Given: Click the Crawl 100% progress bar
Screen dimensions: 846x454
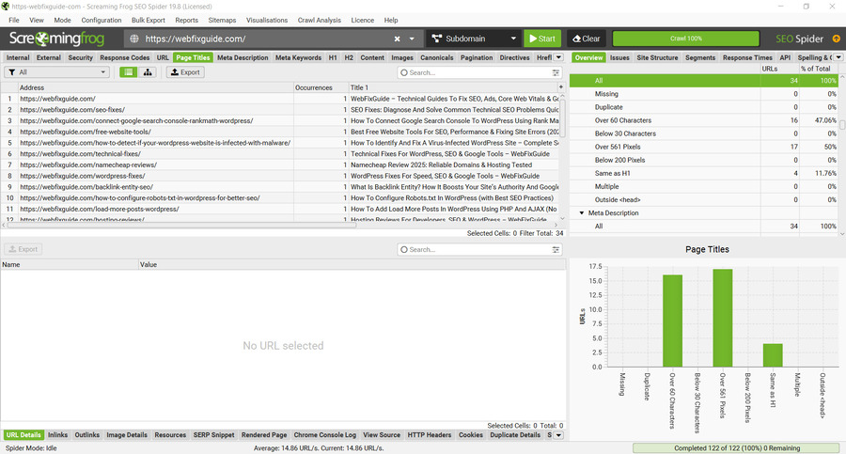Looking at the screenshot, I should click(686, 39).
